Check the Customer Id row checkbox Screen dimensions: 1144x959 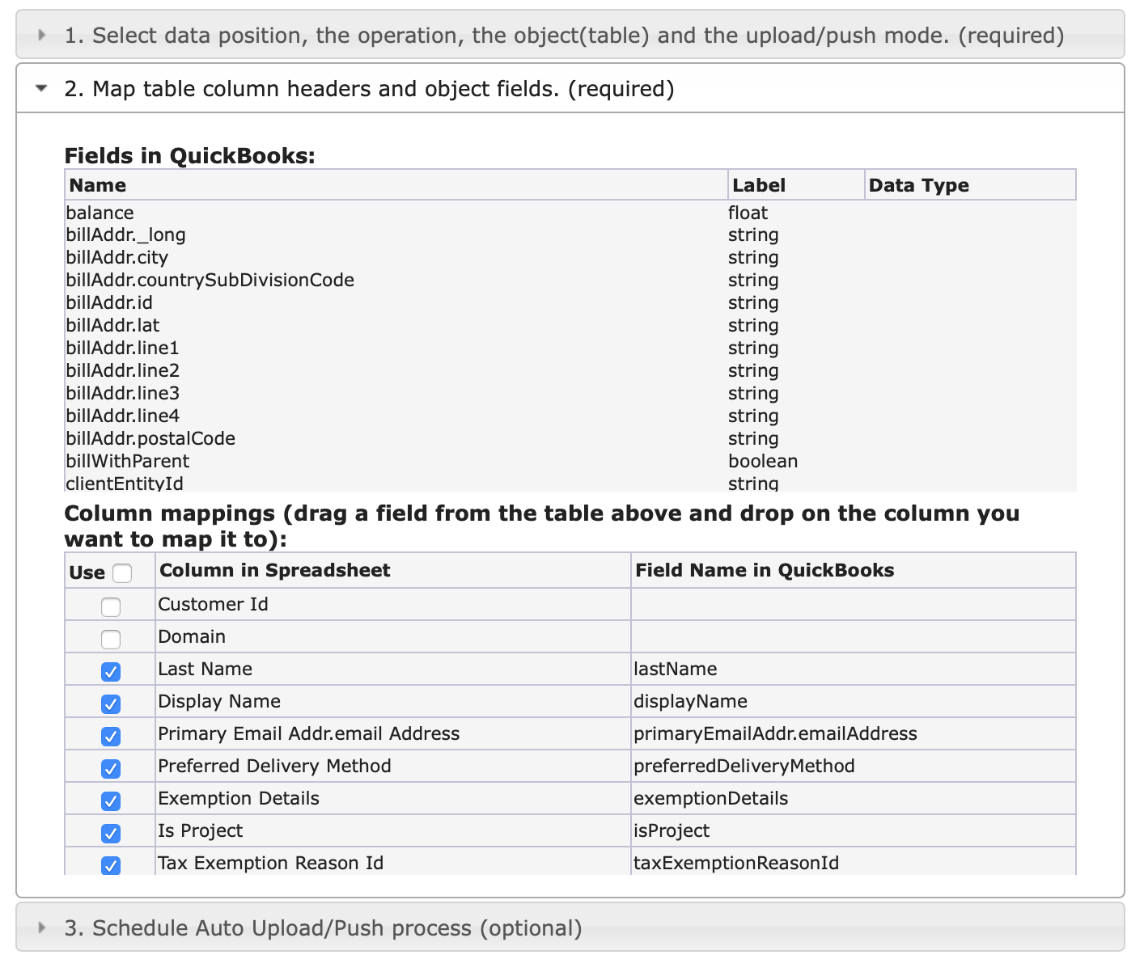pos(111,606)
